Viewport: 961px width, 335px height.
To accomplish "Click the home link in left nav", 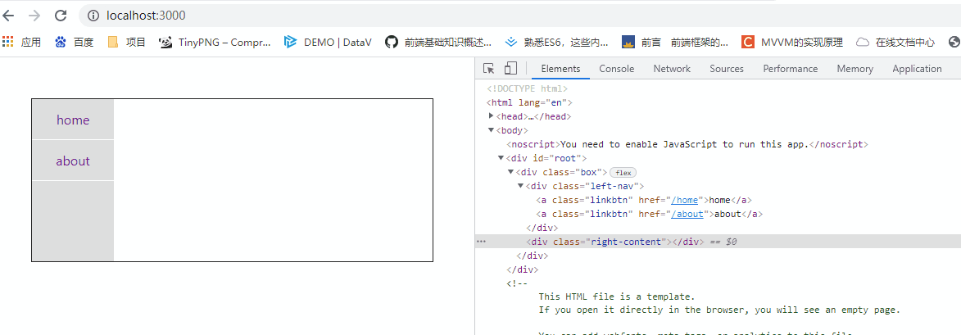I will 73,120.
